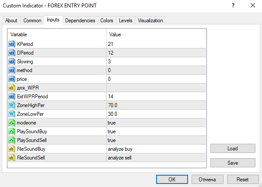
Task: Select the 'analyze buy' value cell
Action: [x=156, y=149]
